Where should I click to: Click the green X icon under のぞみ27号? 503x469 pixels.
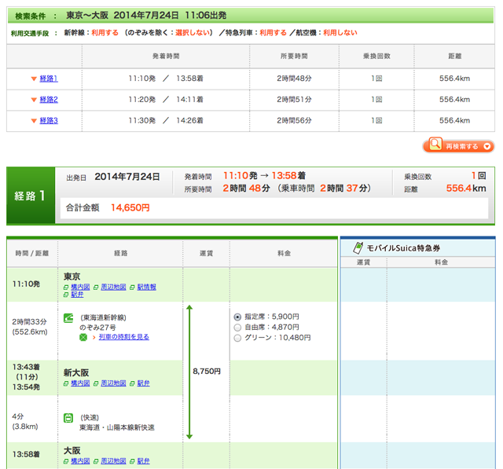point(83,337)
